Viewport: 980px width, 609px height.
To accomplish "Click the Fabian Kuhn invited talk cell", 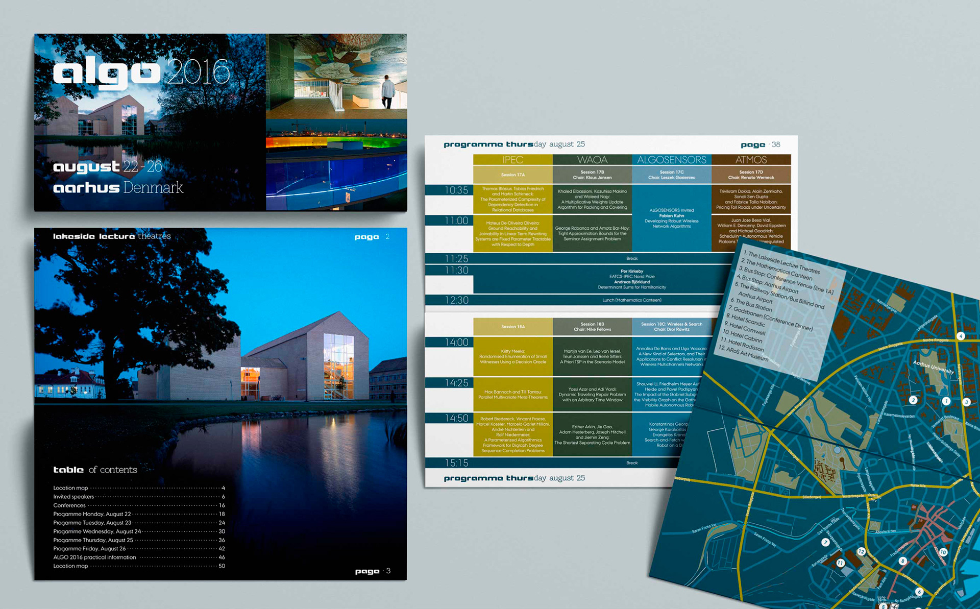I will tap(672, 218).
